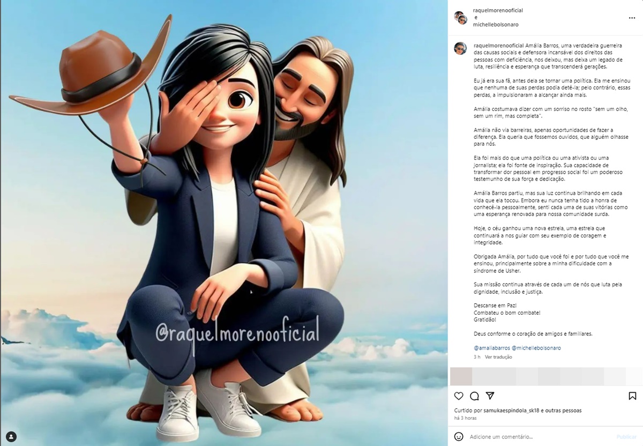
Task: Open raquelmorenooficial profile in header
Action: tap(498, 11)
